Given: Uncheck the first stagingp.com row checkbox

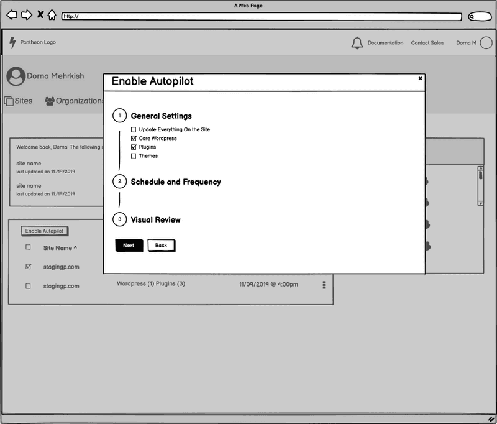Looking at the screenshot, I should (28, 266).
